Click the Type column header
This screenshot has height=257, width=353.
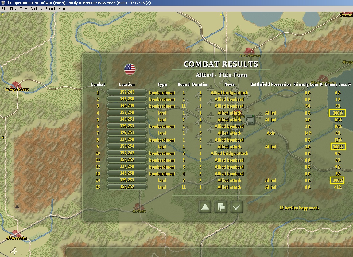click(162, 84)
